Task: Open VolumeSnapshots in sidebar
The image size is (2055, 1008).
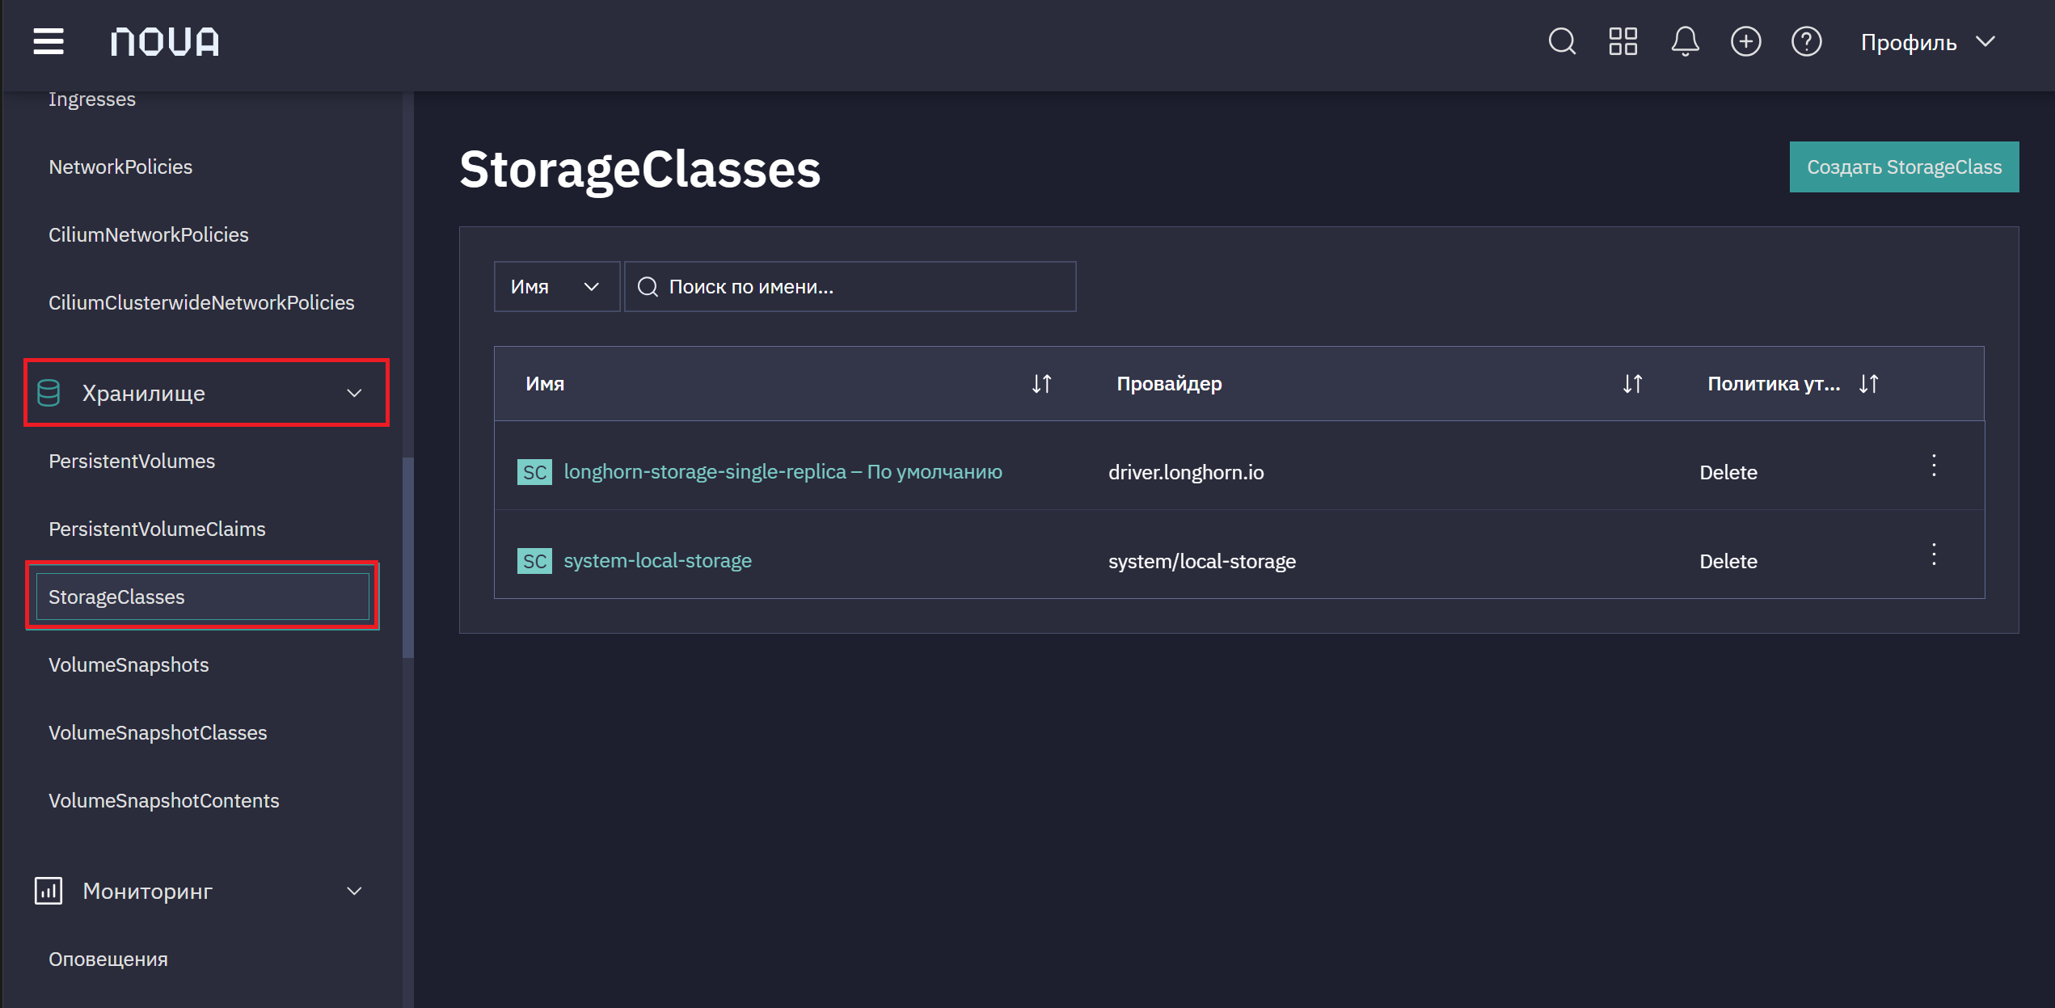Action: [x=129, y=664]
